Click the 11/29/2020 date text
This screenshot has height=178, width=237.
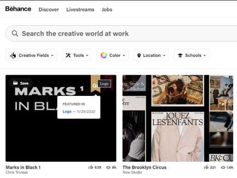(86, 112)
